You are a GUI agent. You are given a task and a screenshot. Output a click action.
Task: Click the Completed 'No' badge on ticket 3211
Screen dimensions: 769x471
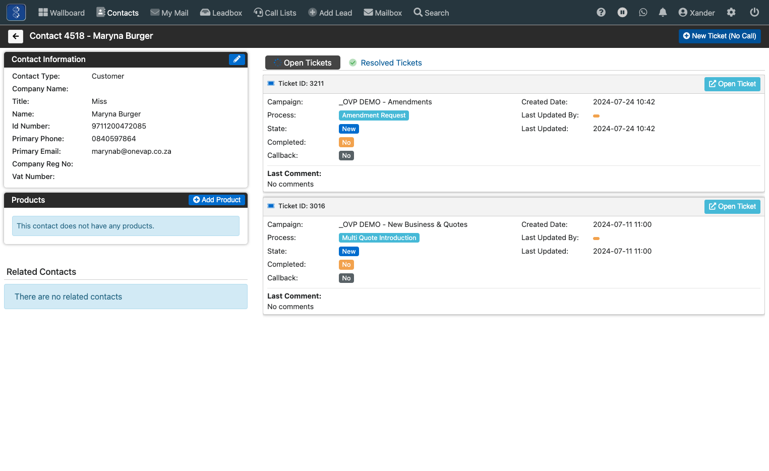coord(346,143)
